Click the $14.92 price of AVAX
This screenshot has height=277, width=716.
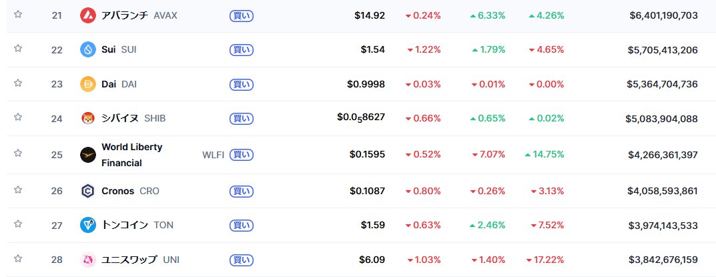(370, 15)
